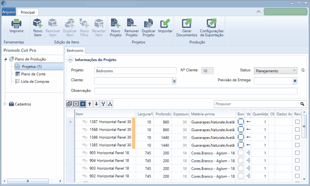Click the orange color marker on item 1387
The image size is (310, 186).
pos(134,122)
